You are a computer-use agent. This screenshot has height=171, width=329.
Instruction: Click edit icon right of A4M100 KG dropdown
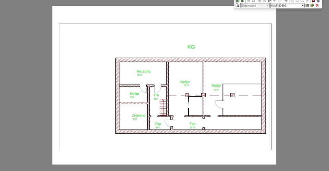tap(307, 5)
